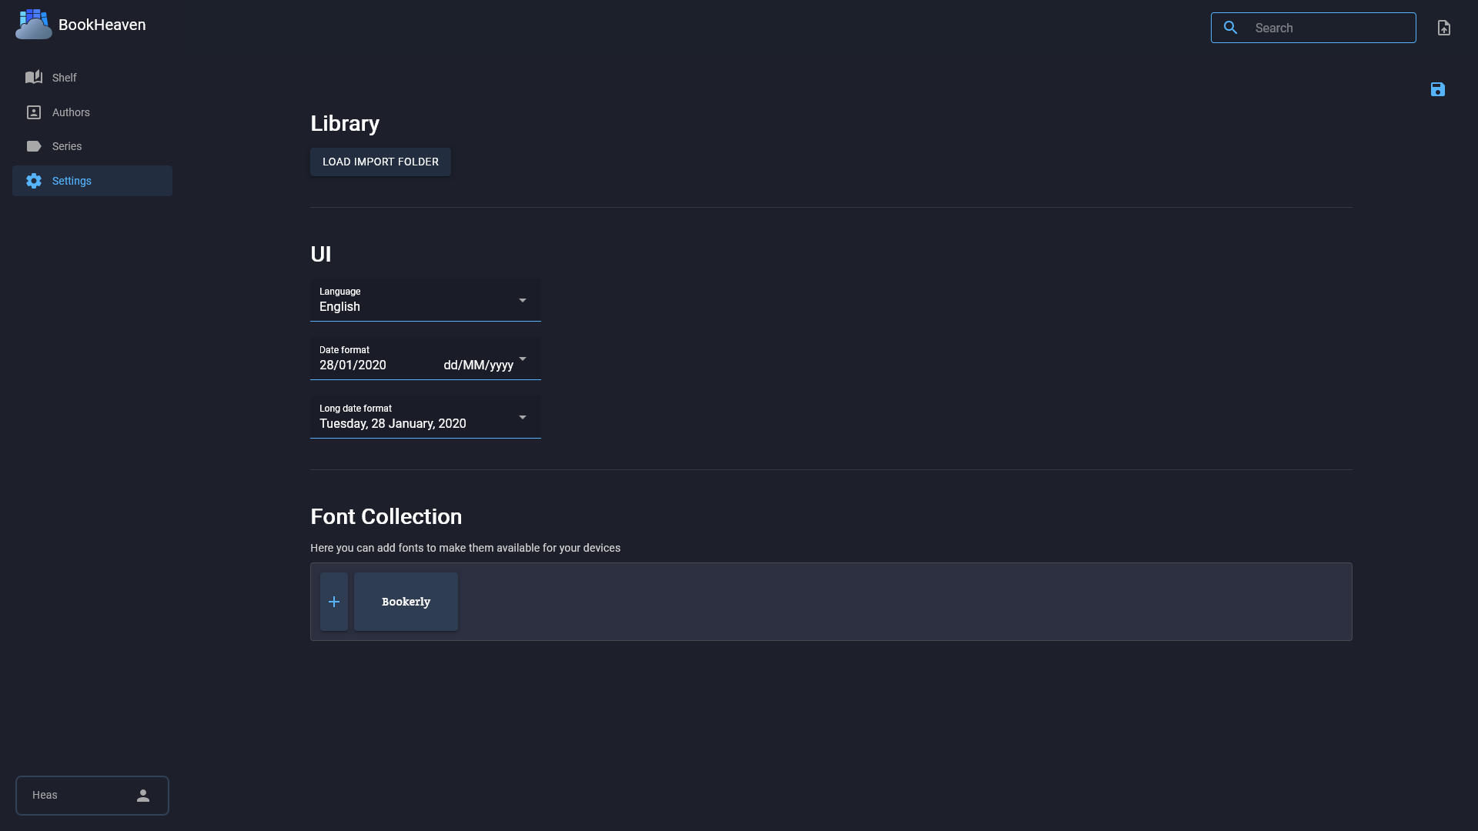Select the Bookerly font card
The image size is (1478, 831).
[406, 602]
